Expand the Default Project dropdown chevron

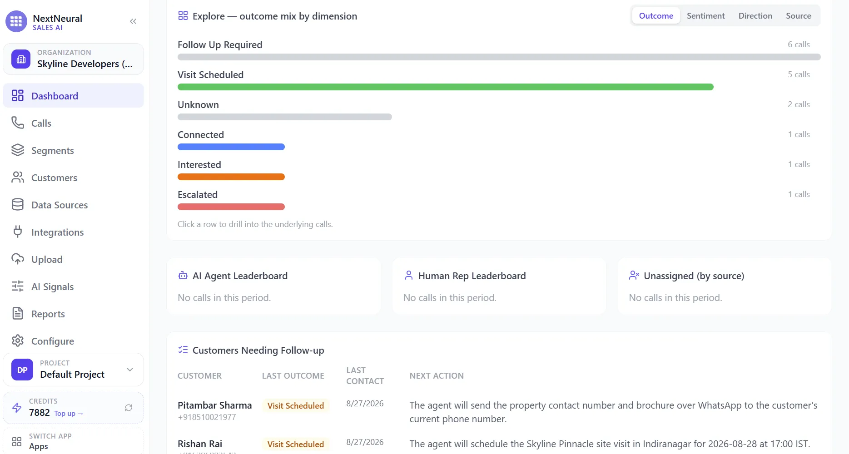click(x=130, y=370)
